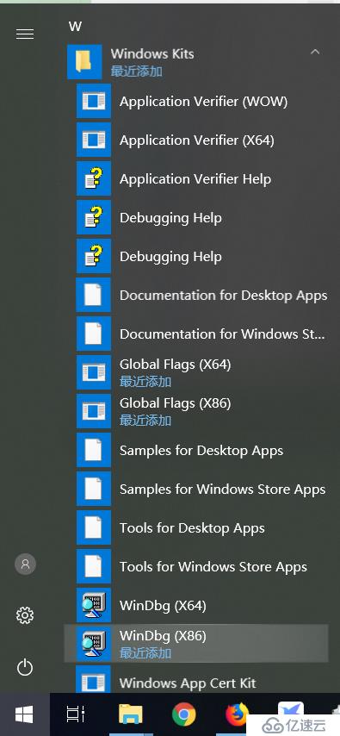This screenshot has width=340, height=736.
Task: Open Settings via the gear icon
Action: [x=25, y=614]
